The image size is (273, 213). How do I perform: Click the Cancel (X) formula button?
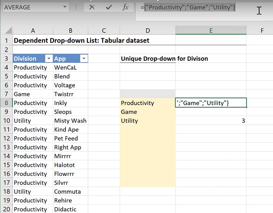tap(92, 7)
